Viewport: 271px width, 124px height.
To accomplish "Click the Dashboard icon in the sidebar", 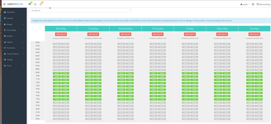I will click(5, 12).
